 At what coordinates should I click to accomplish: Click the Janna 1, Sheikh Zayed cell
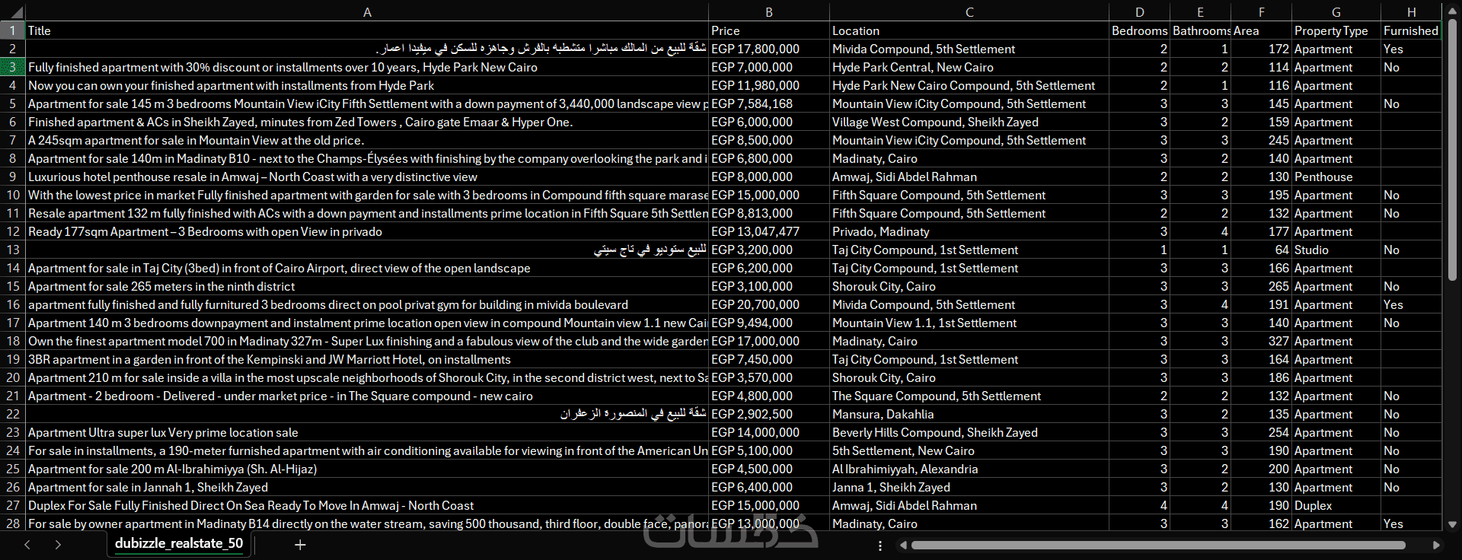(x=969, y=487)
